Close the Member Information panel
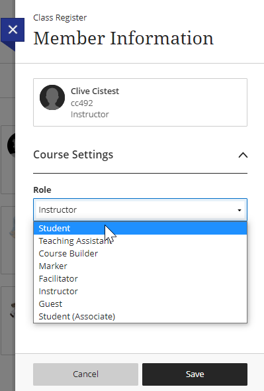The height and width of the screenshot is (391, 264). pyautogui.click(x=13, y=30)
